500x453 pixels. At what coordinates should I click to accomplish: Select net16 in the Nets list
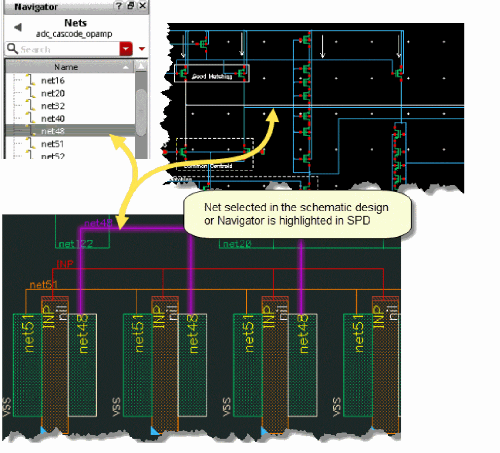[x=53, y=80]
